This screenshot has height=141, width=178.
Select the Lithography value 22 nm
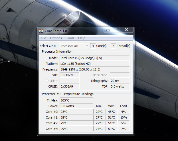[x=120, y=81]
